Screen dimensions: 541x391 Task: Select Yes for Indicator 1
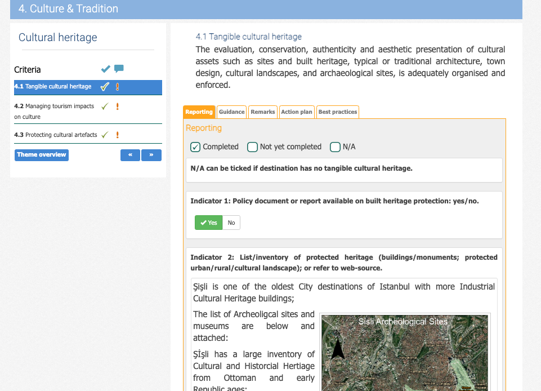(209, 223)
